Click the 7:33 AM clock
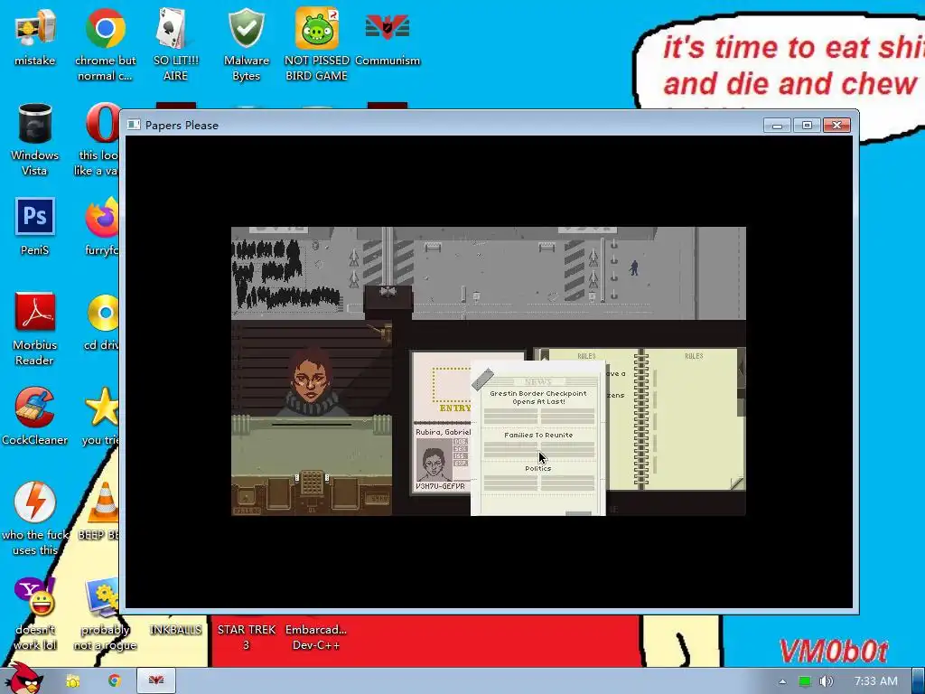925x694 pixels. 876,681
